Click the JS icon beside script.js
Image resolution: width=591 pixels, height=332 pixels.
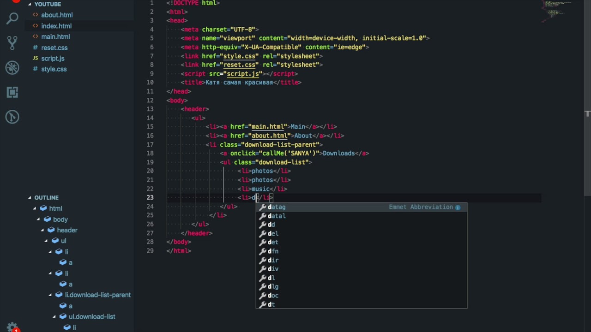pos(36,58)
